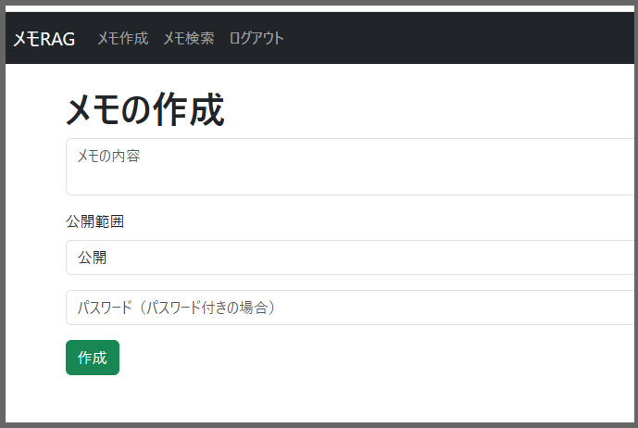Submit with the green 作成 button
Image resolution: width=638 pixels, height=428 pixels.
point(93,358)
